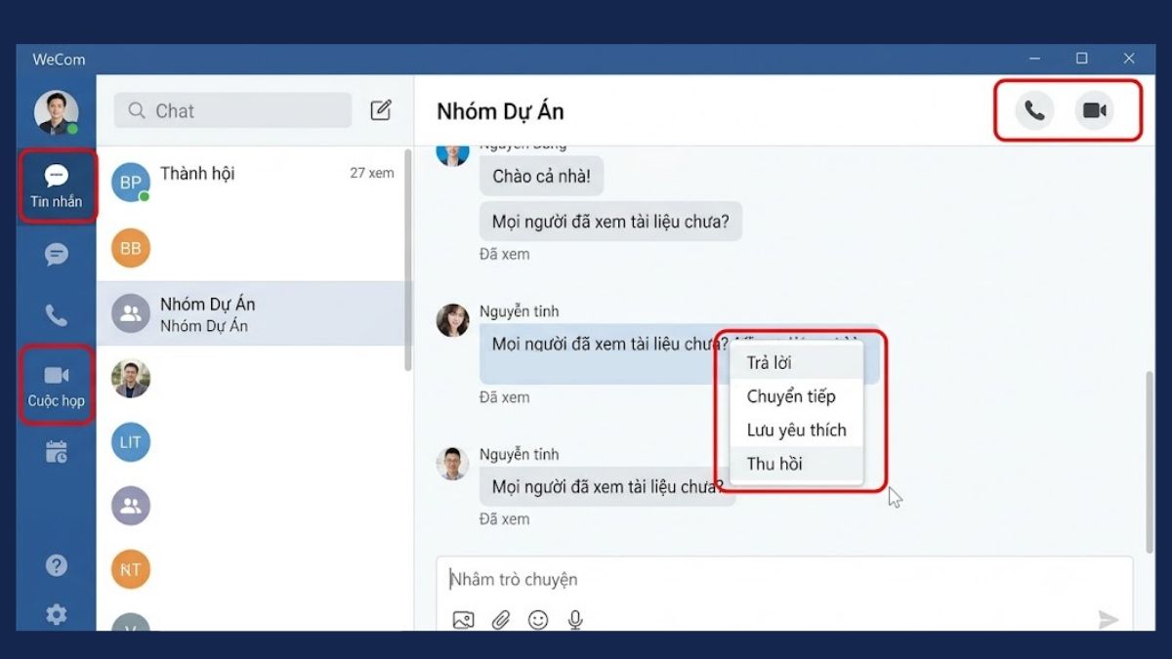
Task: Click Nhóm Dự Án chat header title
Action: pyautogui.click(x=500, y=111)
